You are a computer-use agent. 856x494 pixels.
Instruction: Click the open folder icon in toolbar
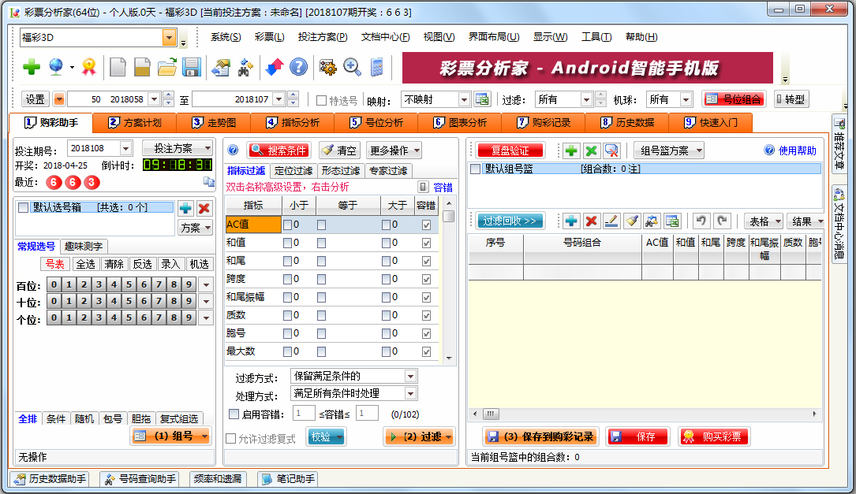tap(166, 68)
